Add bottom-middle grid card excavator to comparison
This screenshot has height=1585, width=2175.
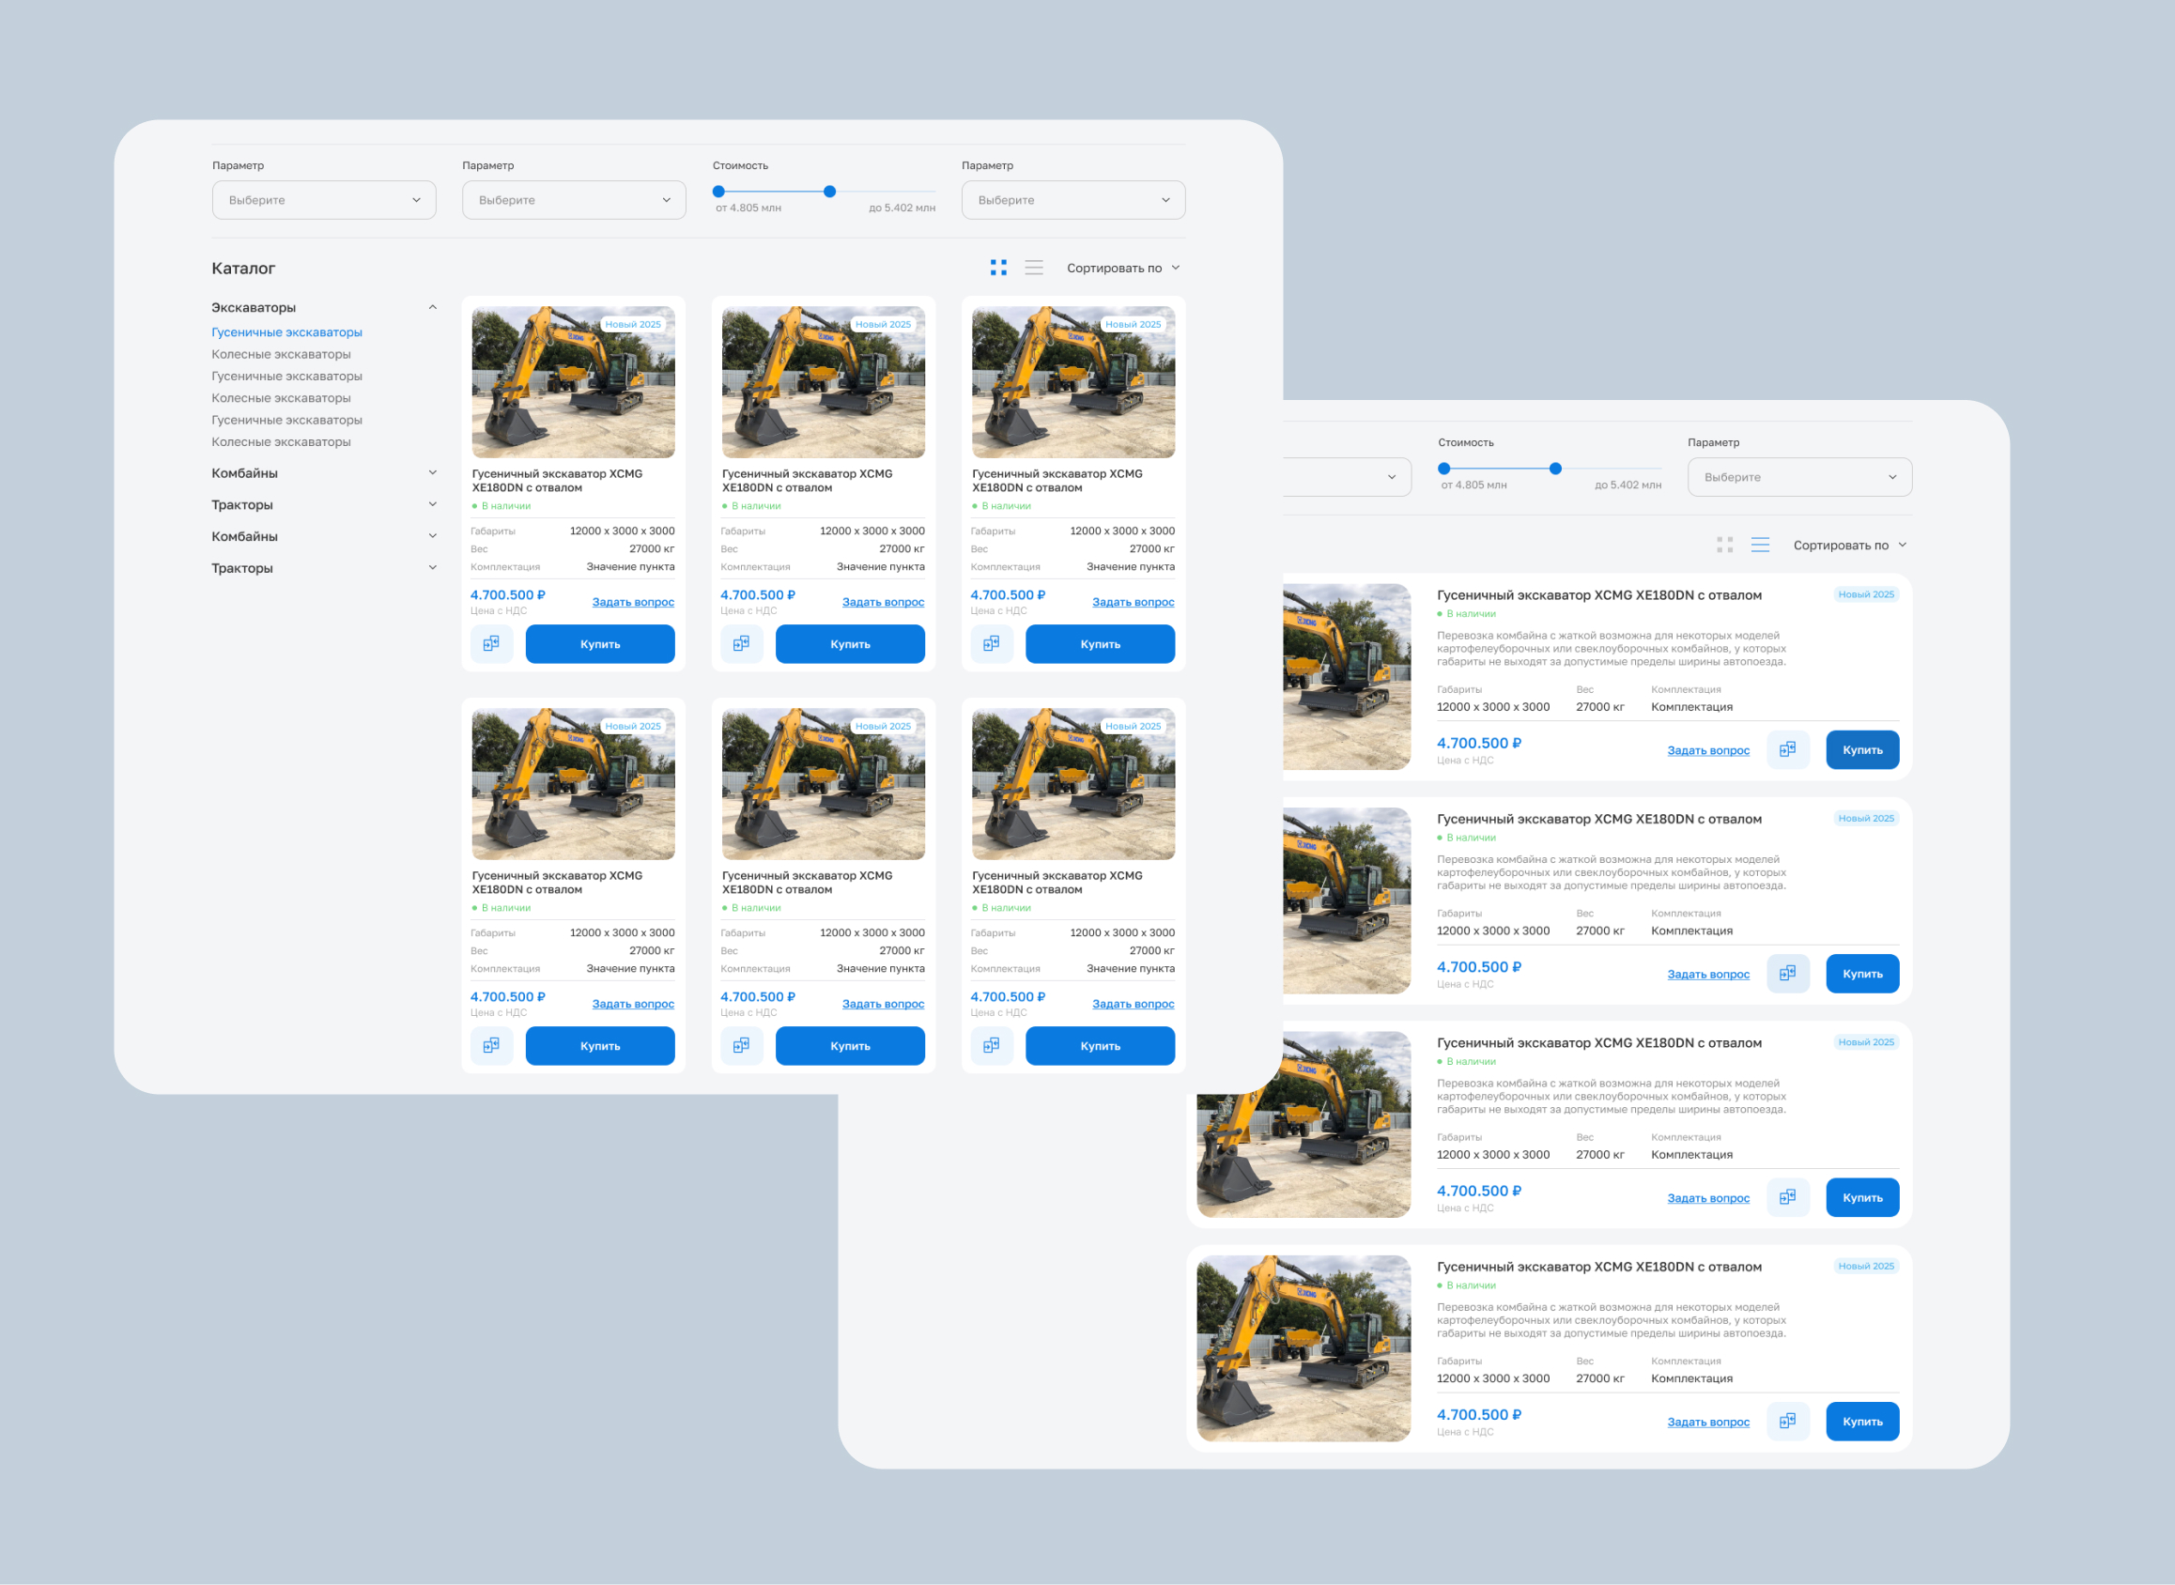pos(742,1046)
